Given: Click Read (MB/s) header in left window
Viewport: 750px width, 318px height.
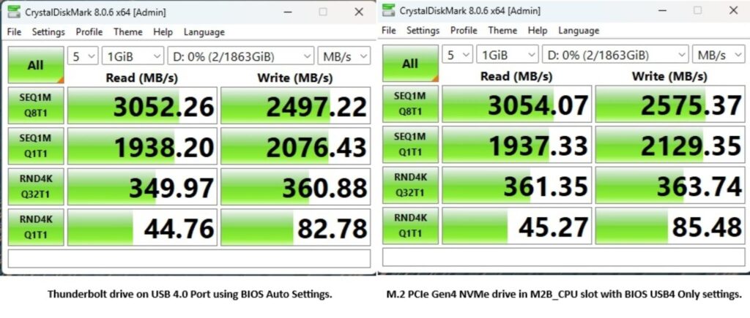Looking at the screenshot, I should [141, 77].
